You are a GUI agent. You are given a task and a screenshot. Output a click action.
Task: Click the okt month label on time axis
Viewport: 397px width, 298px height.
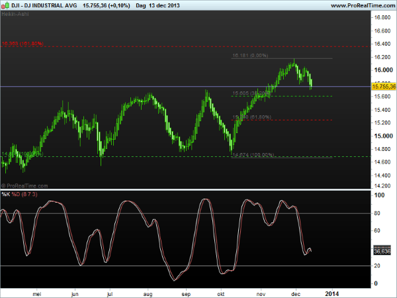221,294
